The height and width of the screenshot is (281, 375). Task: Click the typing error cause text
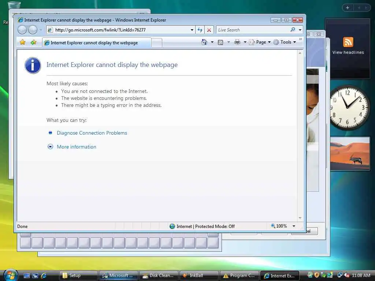(111, 105)
